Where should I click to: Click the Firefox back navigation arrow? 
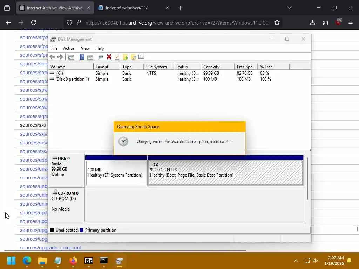tap(8, 22)
